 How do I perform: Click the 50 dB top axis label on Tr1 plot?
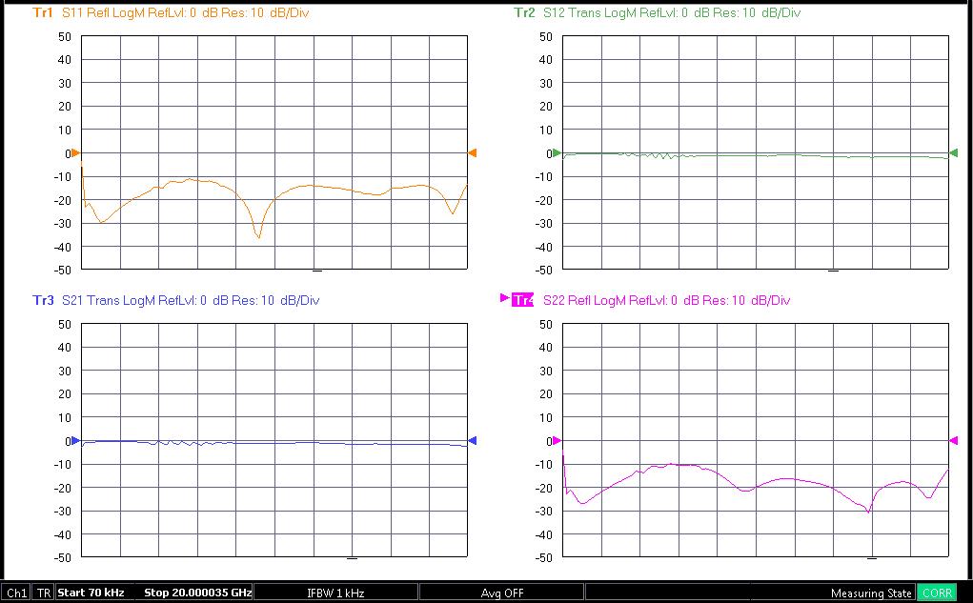(65, 36)
